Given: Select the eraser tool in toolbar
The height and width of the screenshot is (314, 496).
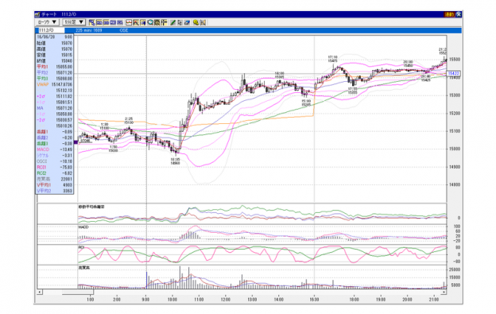Looking at the screenshot, I should click(187, 22).
